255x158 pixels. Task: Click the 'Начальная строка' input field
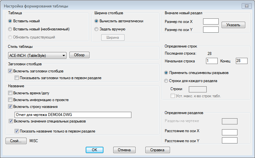[212, 61]
